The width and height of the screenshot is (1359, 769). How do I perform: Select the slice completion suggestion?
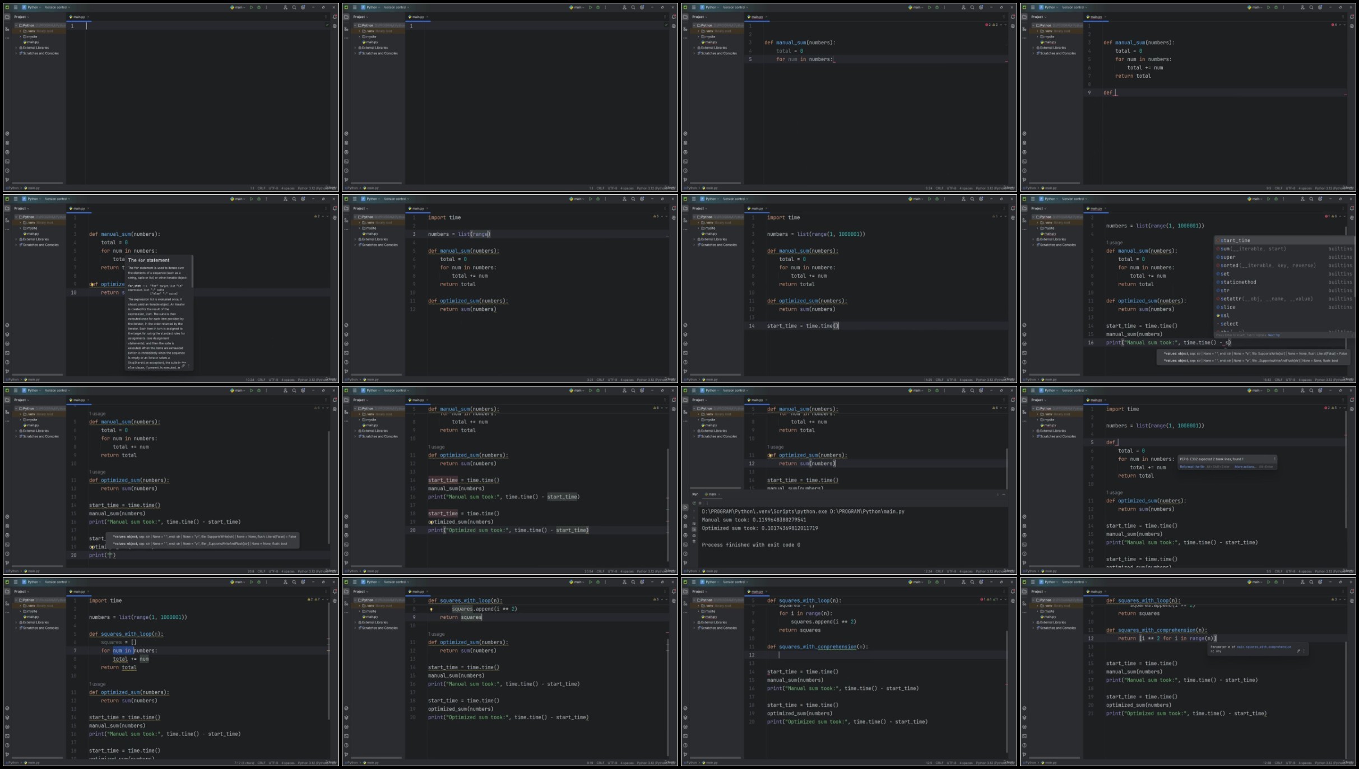tap(1283, 307)
